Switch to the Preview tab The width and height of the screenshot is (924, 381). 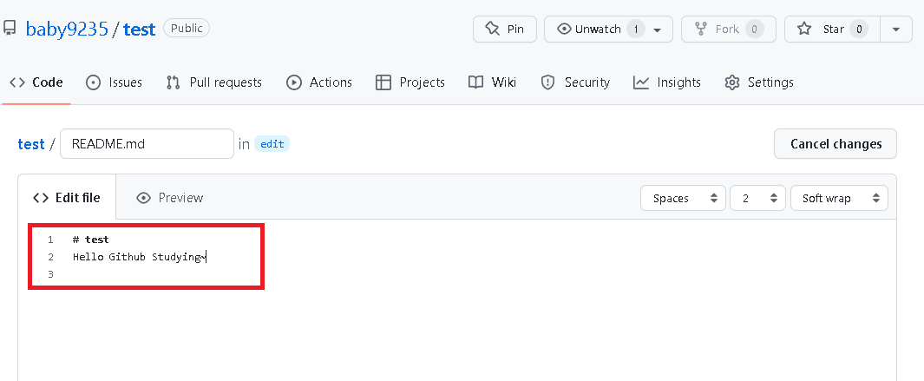click(x=169, y=198)
